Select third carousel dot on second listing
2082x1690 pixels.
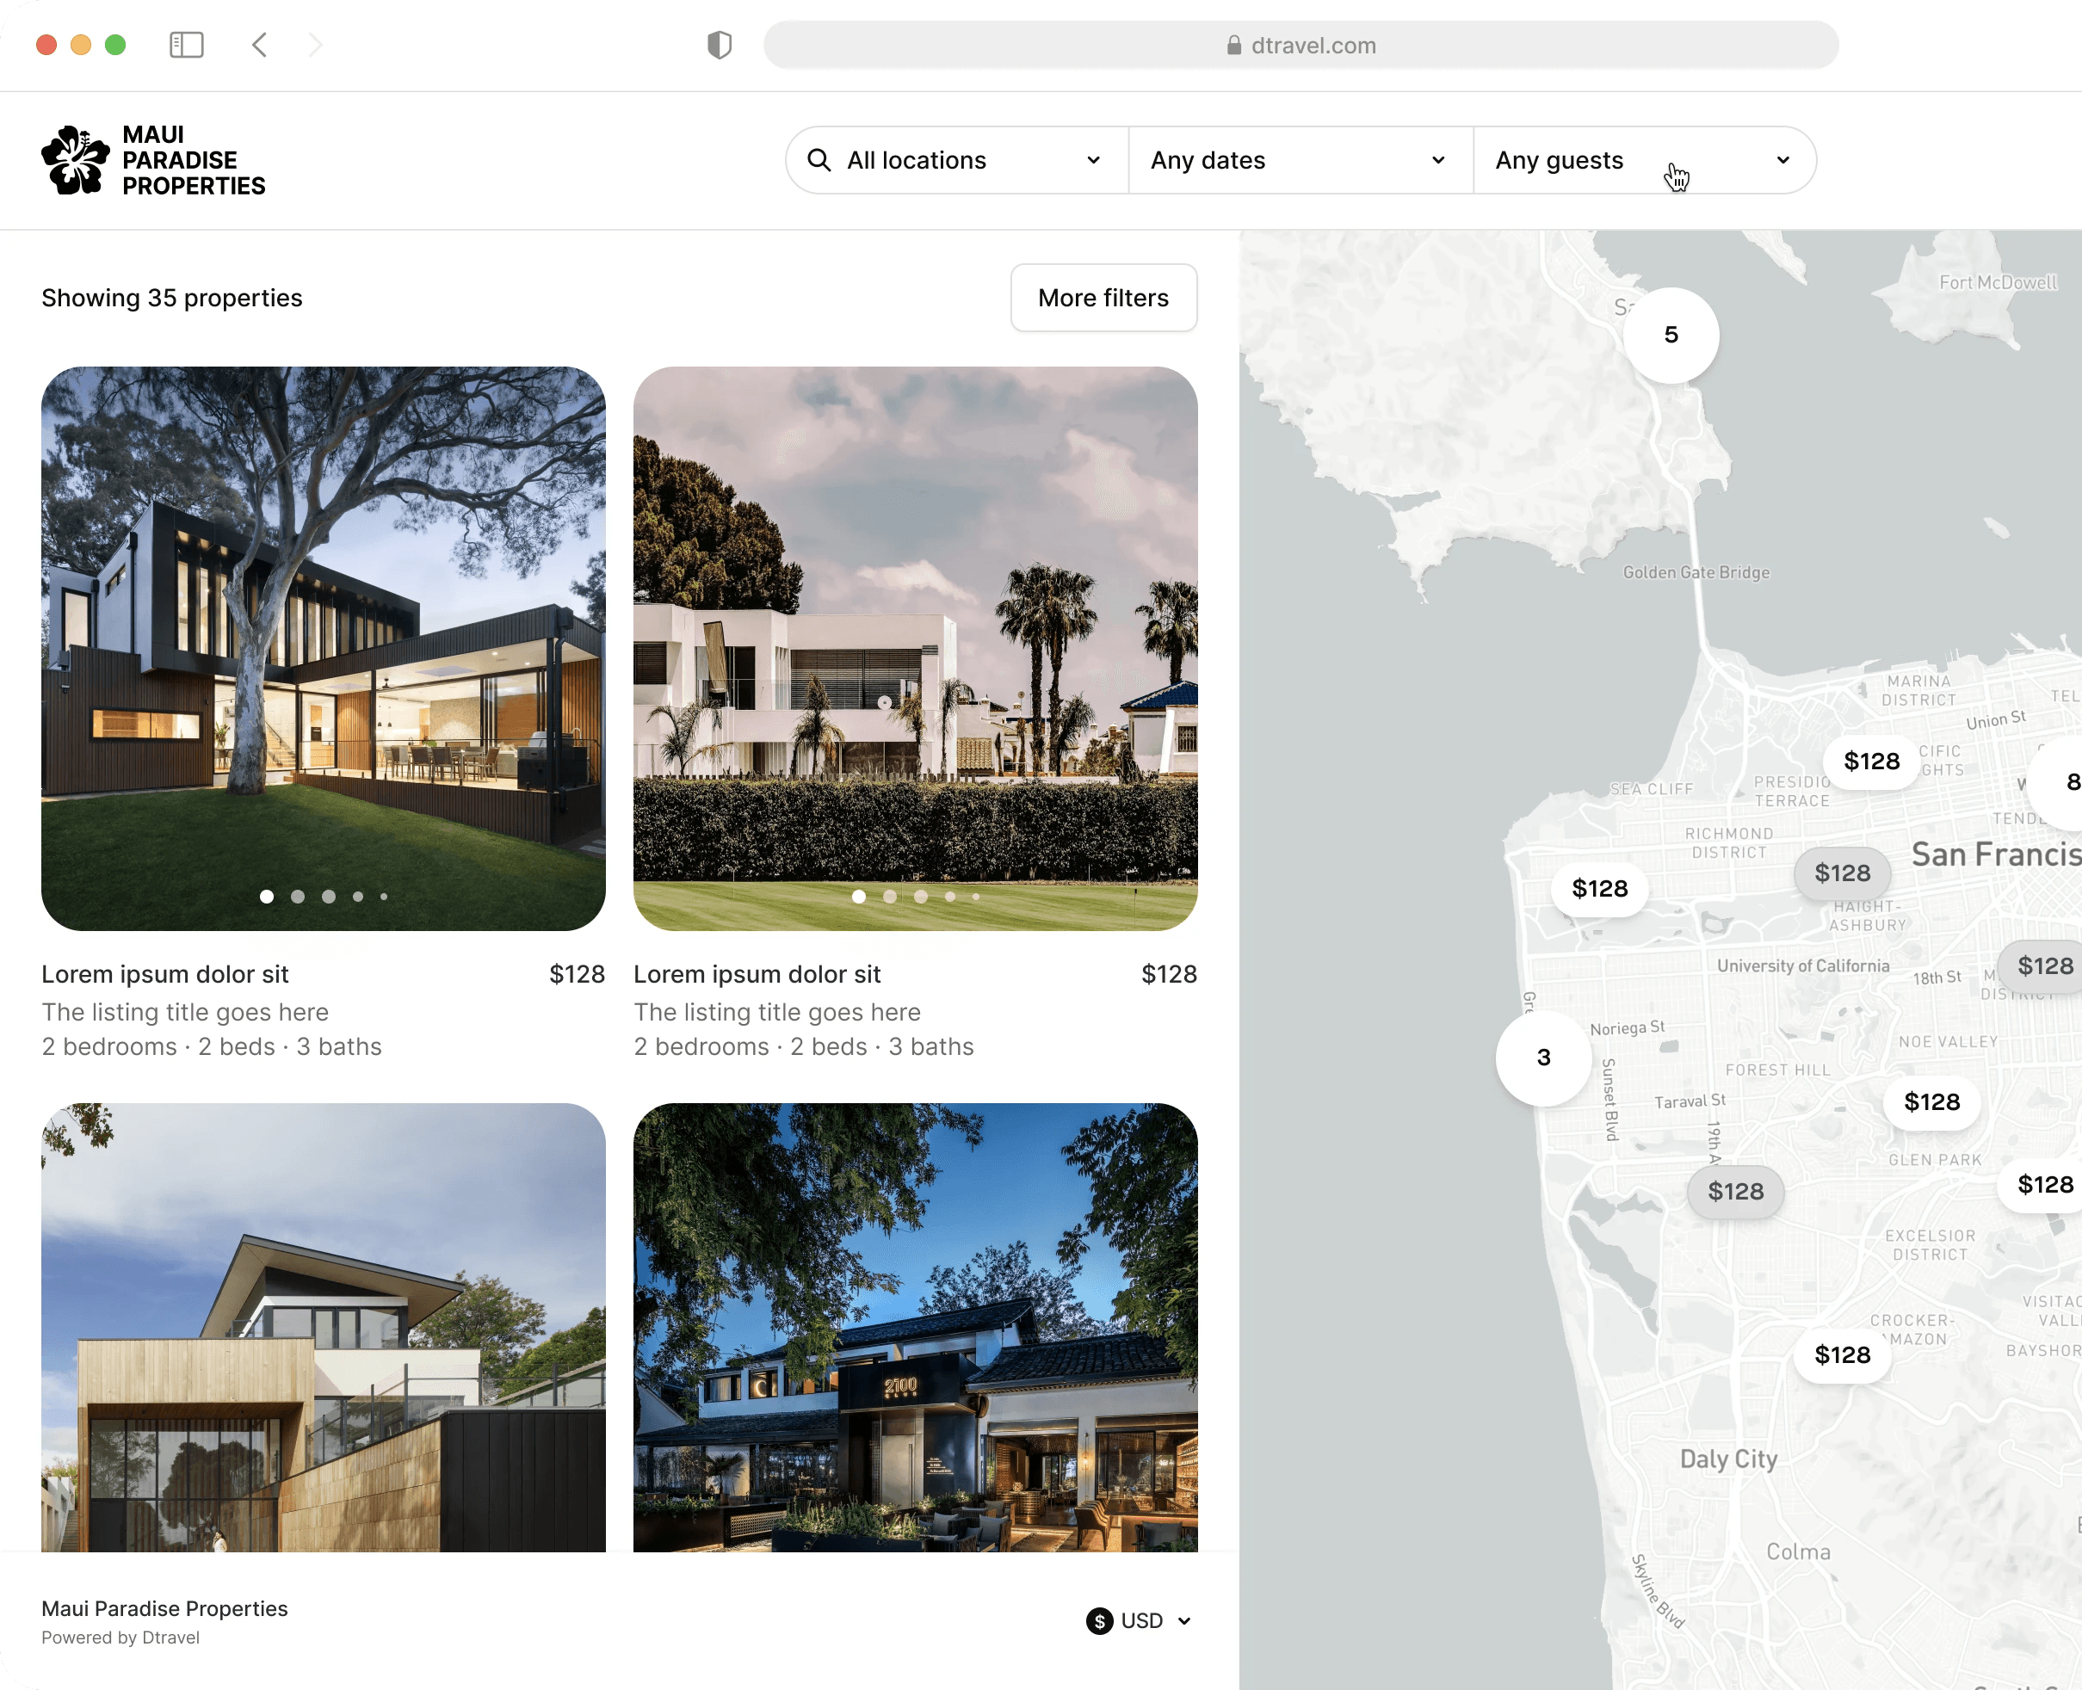pos(921,897)
